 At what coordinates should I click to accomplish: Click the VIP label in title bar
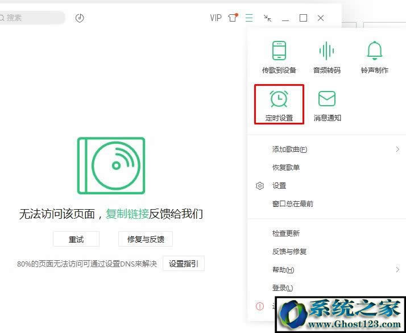216,18
